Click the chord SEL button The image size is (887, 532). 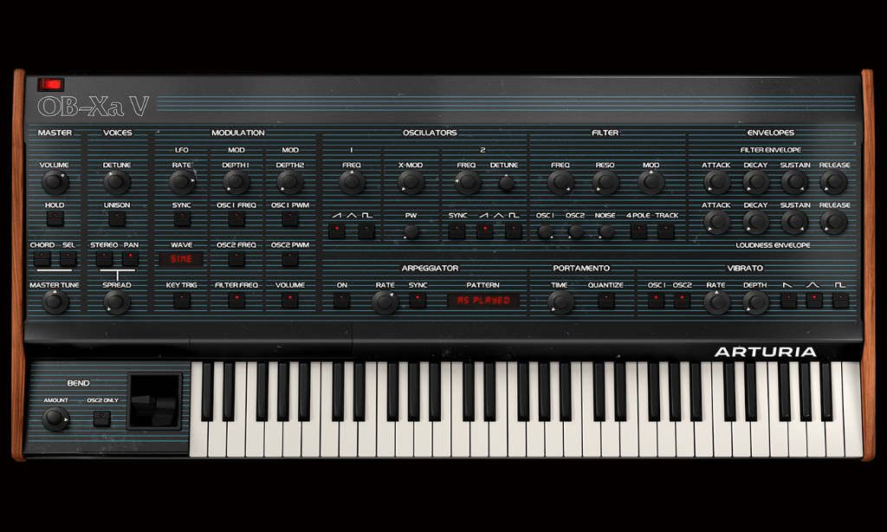68,259
